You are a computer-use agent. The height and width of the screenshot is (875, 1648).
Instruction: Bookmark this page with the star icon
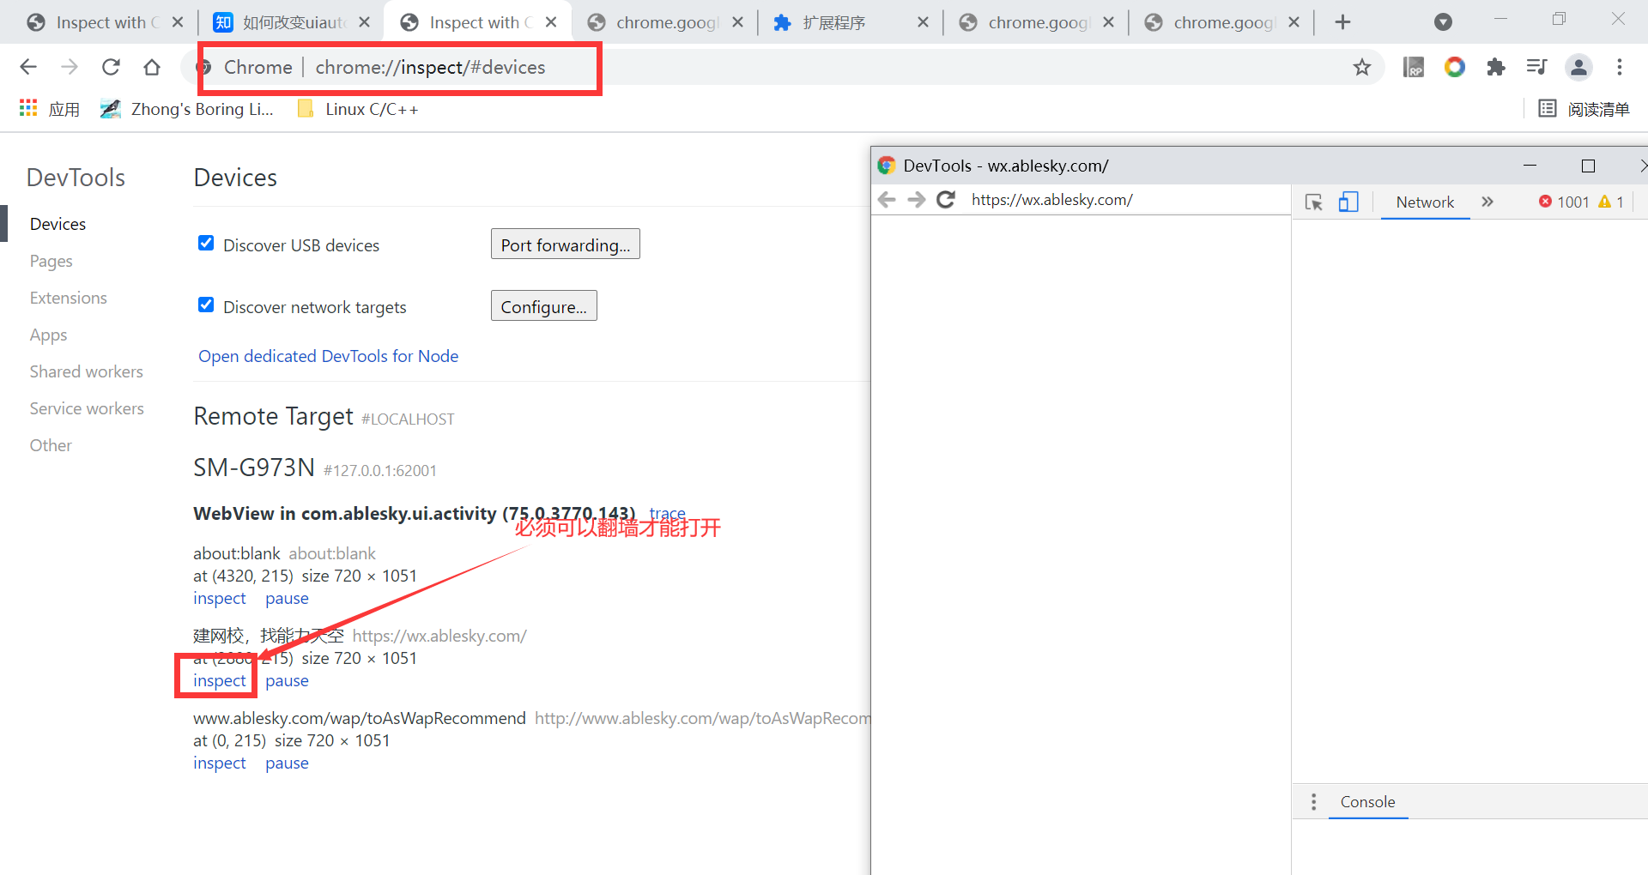click(1362, 67)
